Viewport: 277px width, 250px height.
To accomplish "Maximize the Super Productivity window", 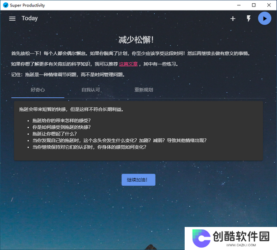I will pyautogui.click(x=253, y=5).
